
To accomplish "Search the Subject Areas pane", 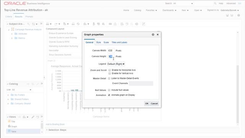I will [x=28, y=24].
